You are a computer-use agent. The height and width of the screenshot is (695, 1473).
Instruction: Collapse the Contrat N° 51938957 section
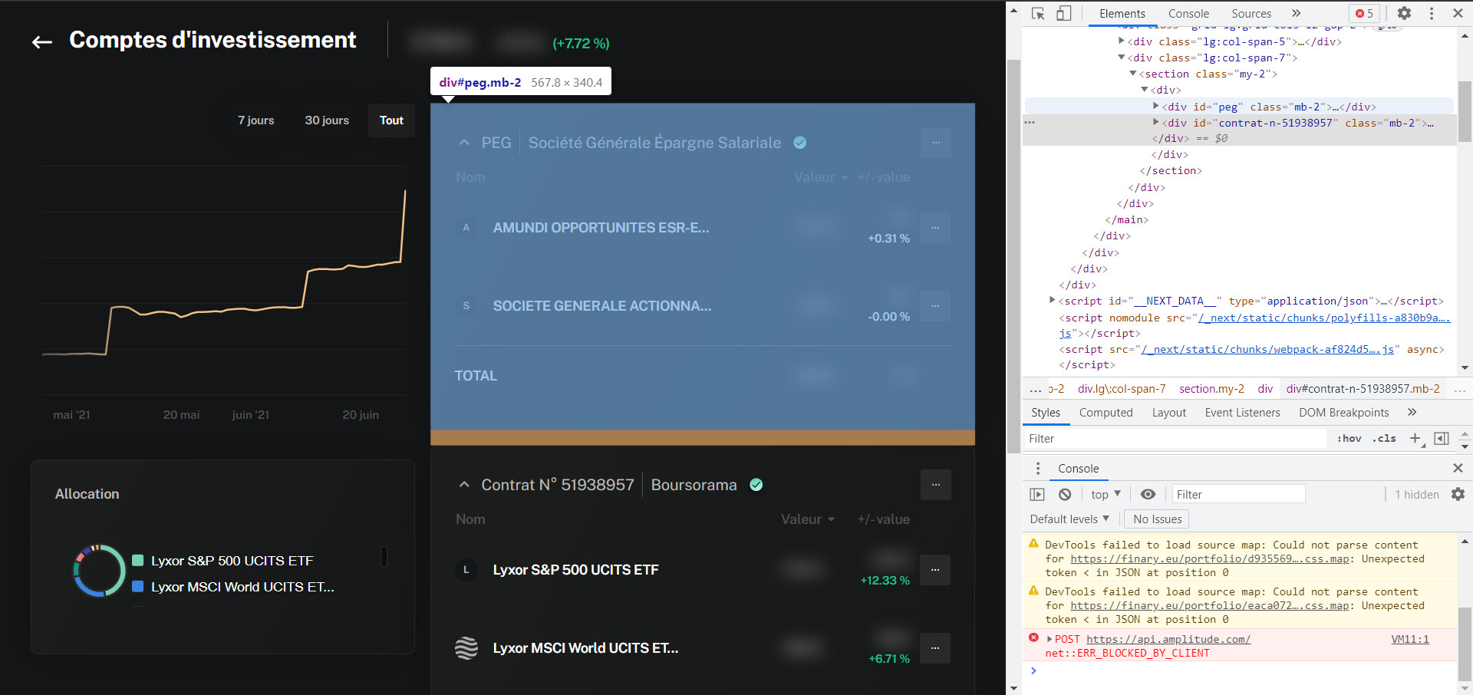463,485
